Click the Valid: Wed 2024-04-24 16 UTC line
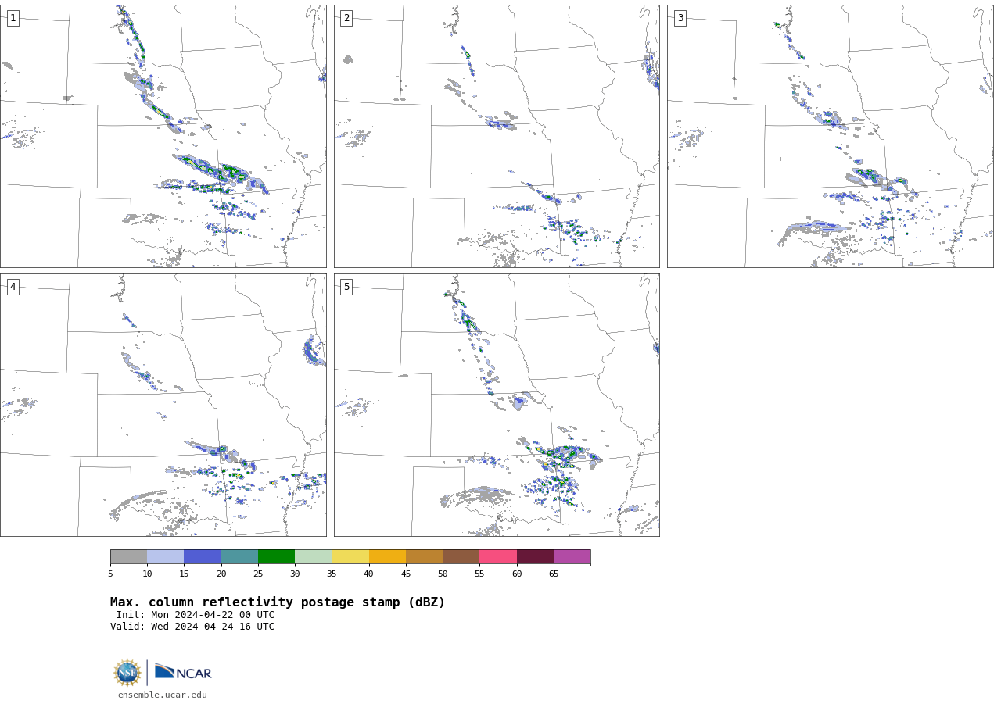This screenshot has width=1001, height=704. (192, 627)
